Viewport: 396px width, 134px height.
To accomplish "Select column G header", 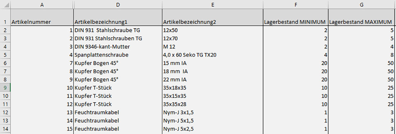I will click(362, 4).
